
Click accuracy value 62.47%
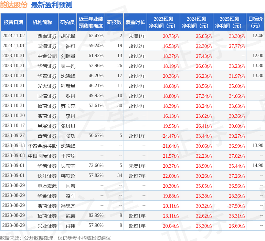[x=96, y=36]
